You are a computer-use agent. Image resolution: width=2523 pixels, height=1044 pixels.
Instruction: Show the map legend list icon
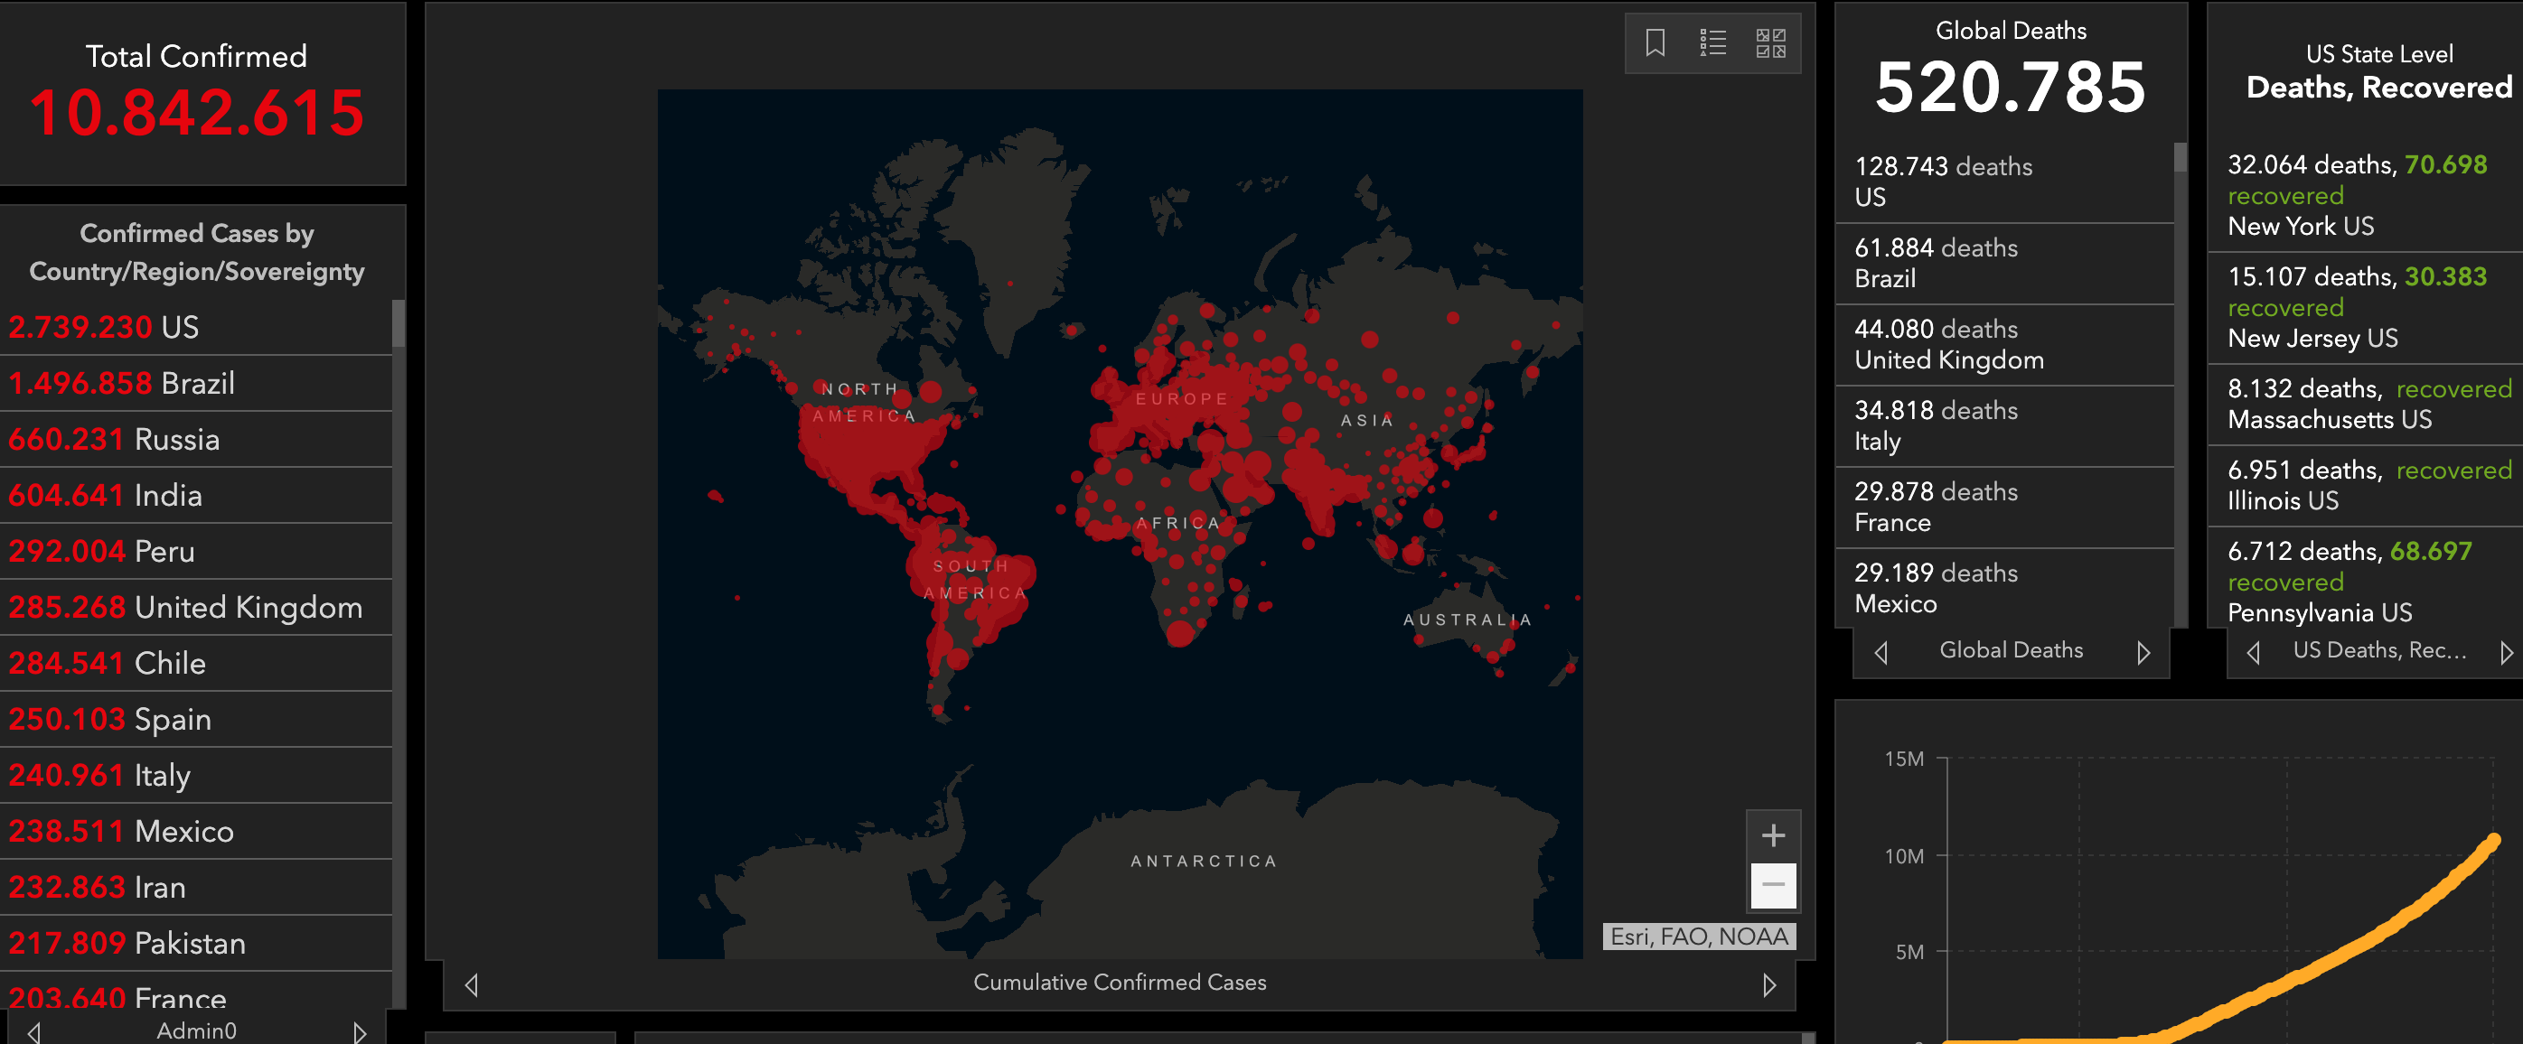tap(1712, 43)
